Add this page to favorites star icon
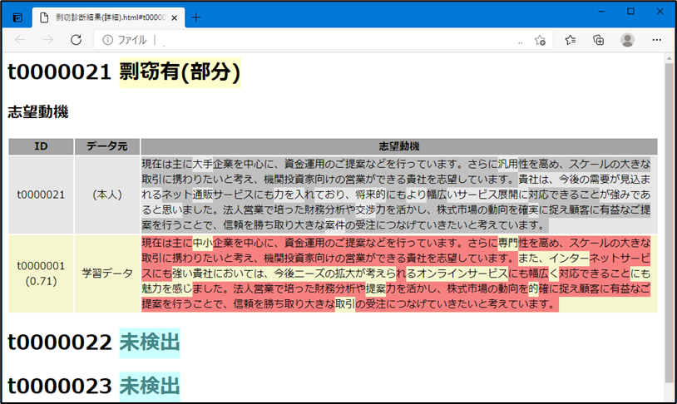The height and width of the screenshot is (404, 677). [541, 40]
